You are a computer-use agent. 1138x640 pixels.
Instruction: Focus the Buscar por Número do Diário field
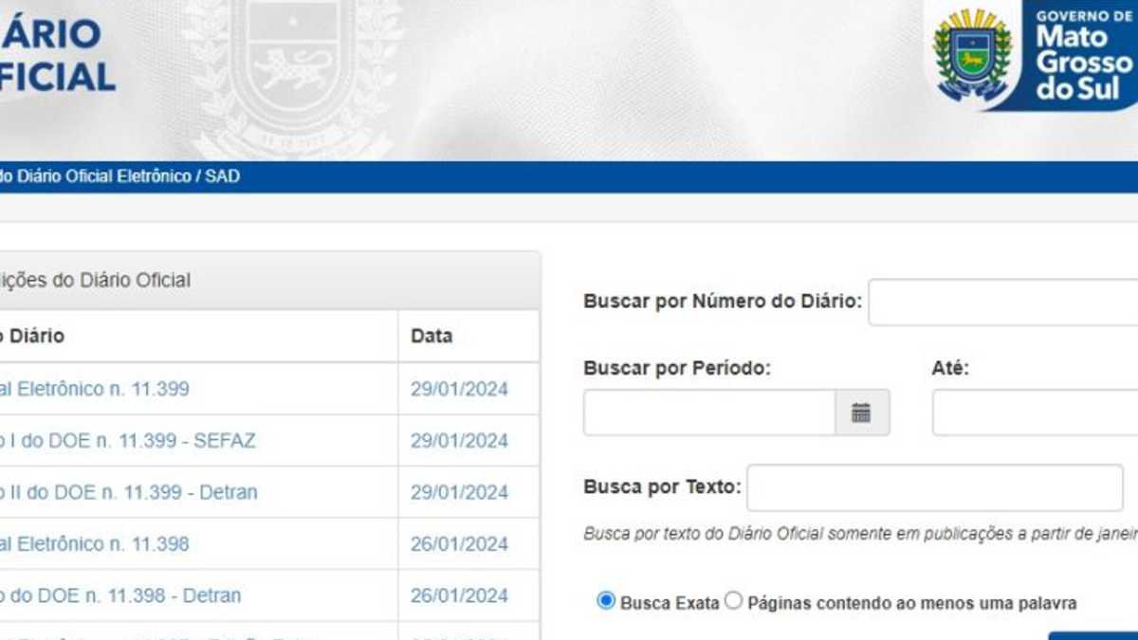[x=1002, y=302]
